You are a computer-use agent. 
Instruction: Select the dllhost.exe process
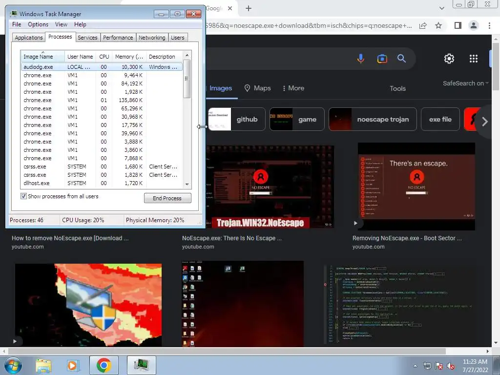coord(102,183)
